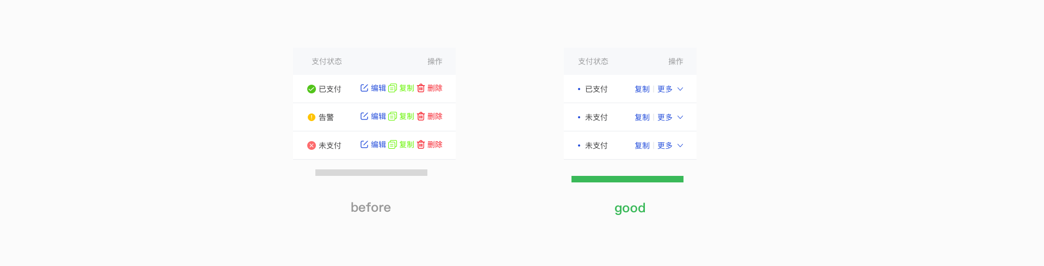Click the edit pencil icon in the 已支付 row

364,88
